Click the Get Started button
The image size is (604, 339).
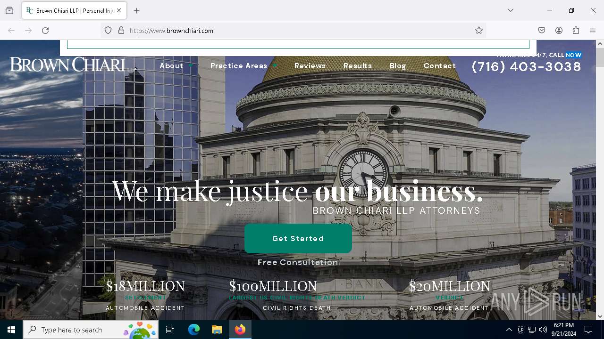(x=298, y=238)
